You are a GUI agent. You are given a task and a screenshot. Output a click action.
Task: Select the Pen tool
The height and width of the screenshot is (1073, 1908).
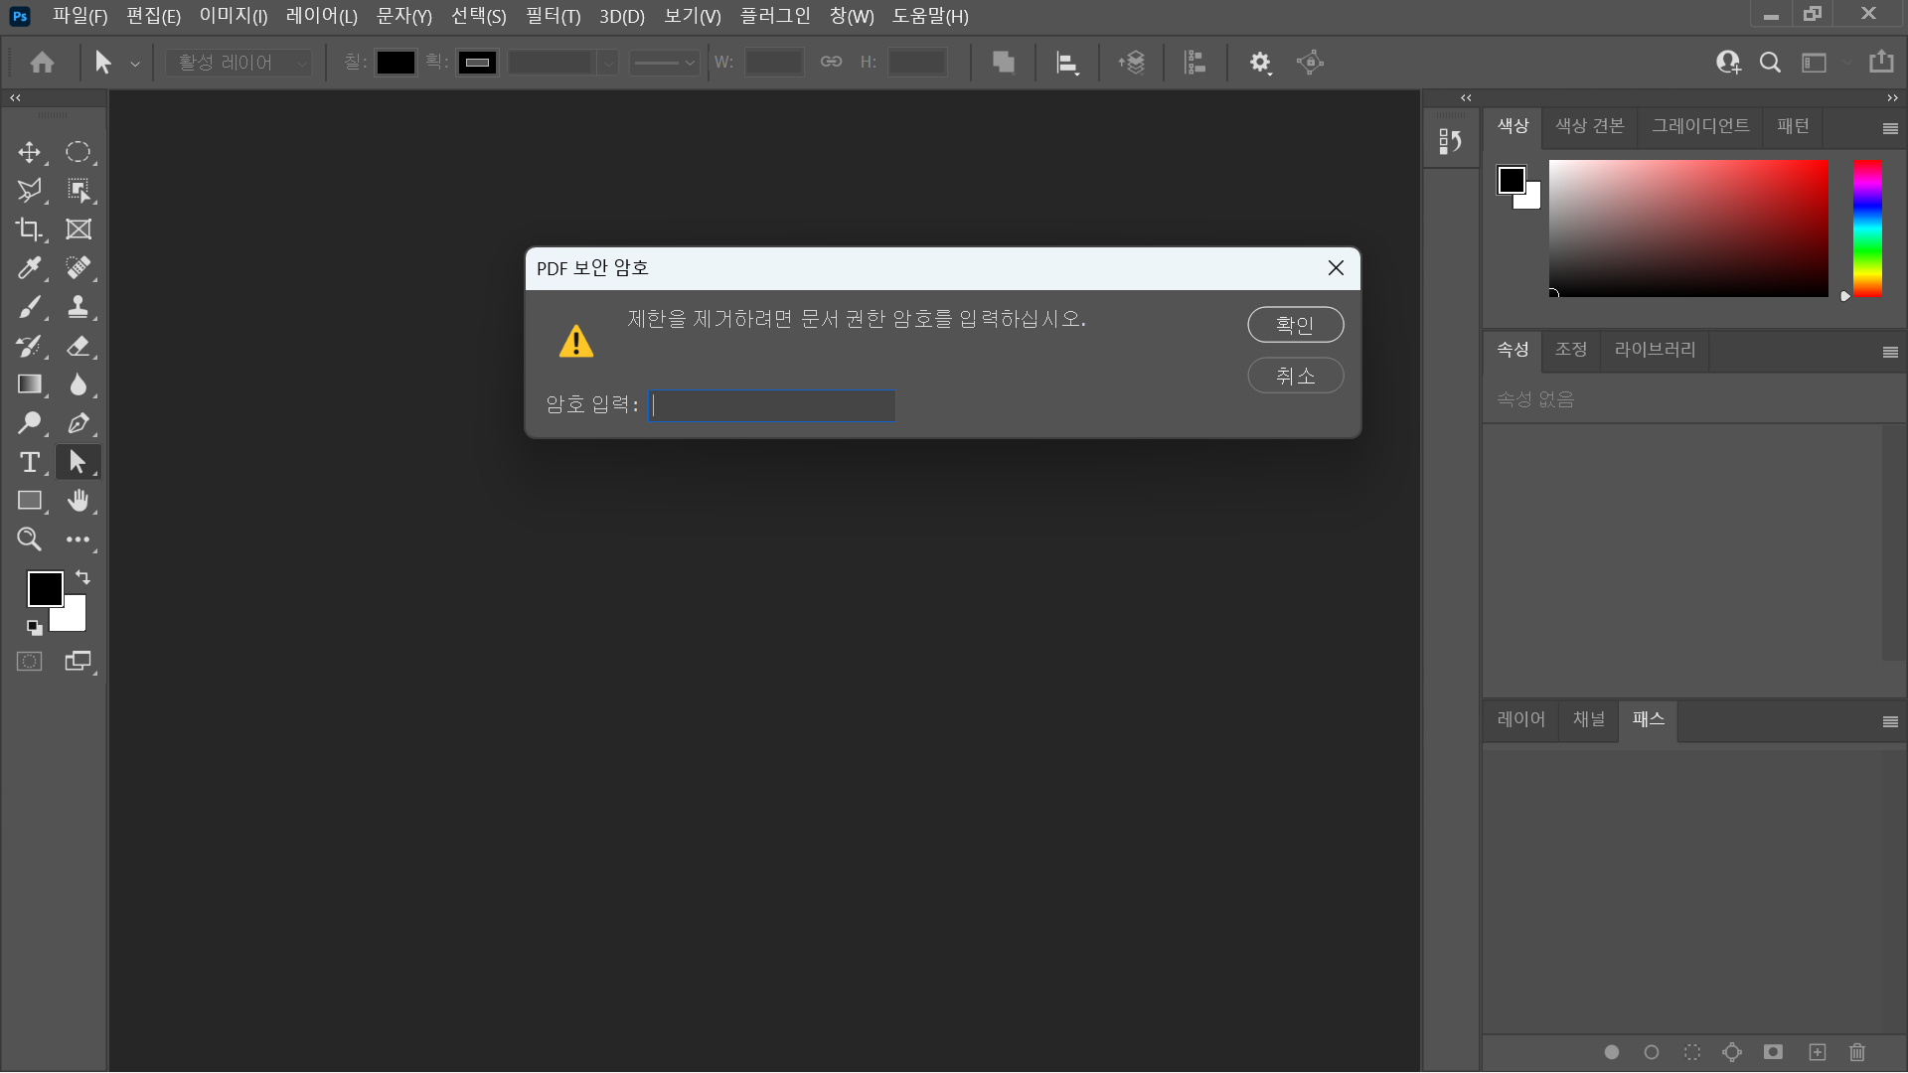pos(78,423)
